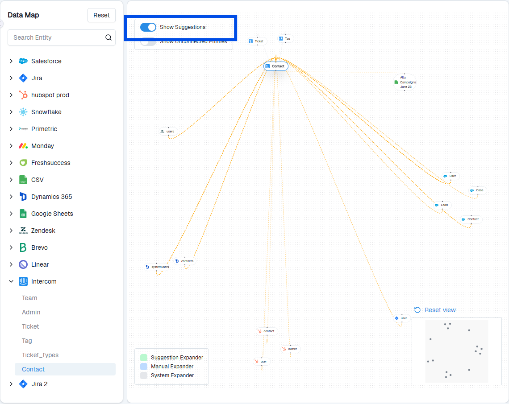509x404 pixels.
Task: Click the Salesforce Lead node
Action: (x=442, y=205)
